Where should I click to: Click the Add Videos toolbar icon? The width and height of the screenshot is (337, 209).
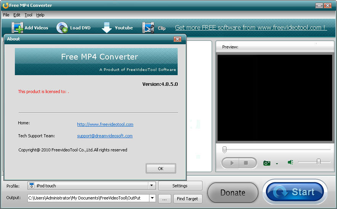[x=18, y=27]
